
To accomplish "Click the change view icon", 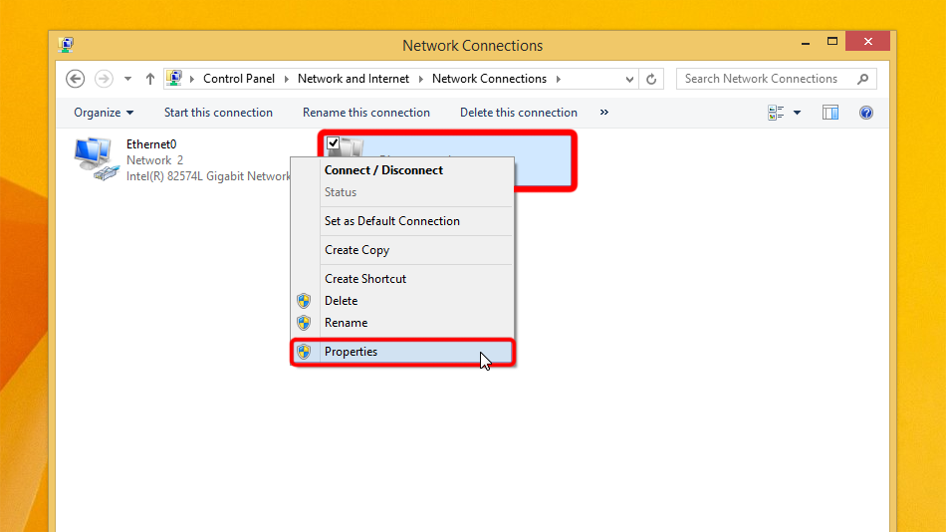I will tap(777, 113).
